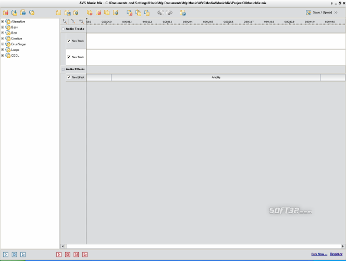The height and width of the screenshot is (261, 346).
Task: Open help via the question mark icon
Action: 183,13
